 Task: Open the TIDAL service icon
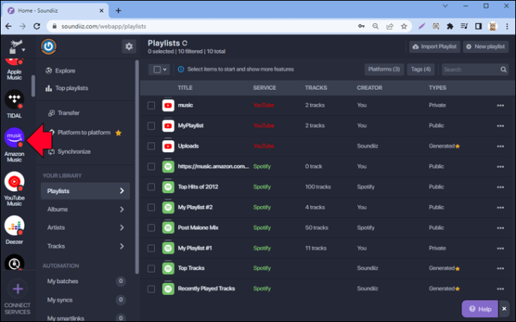pyautogui.click(x=14, y=99)
